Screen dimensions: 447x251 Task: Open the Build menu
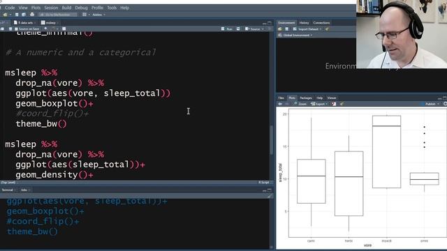67,8
